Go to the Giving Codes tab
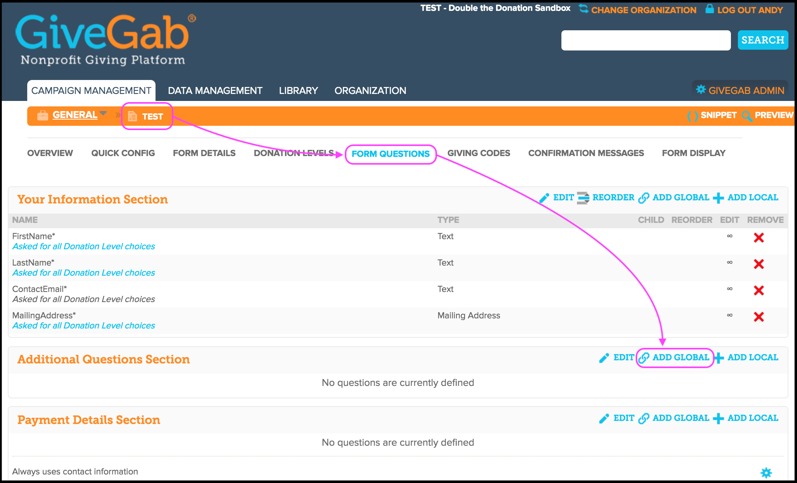The height and width of the screenshot is (483, 797). click(x=479, y=153)
